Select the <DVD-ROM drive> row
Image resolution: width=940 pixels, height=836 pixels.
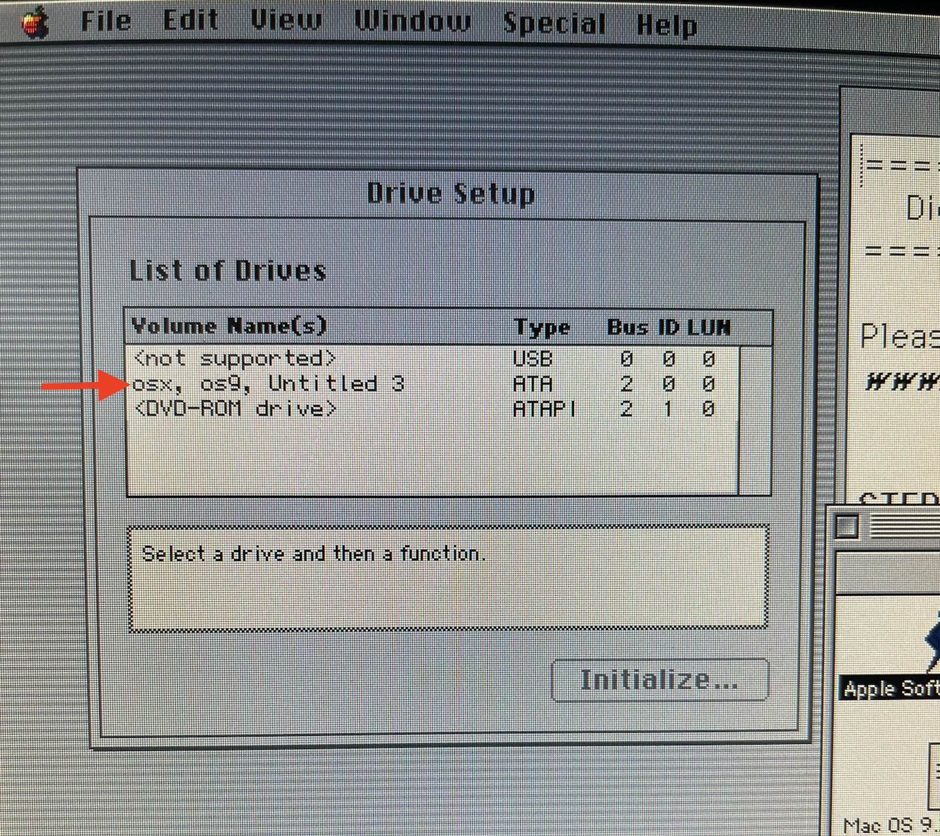[x=431, y=409]
